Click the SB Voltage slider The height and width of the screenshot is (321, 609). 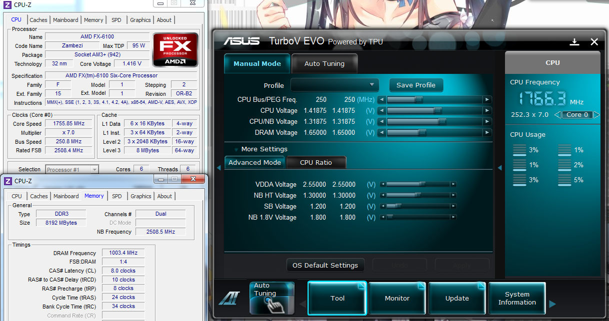click(x=418, y=207)
